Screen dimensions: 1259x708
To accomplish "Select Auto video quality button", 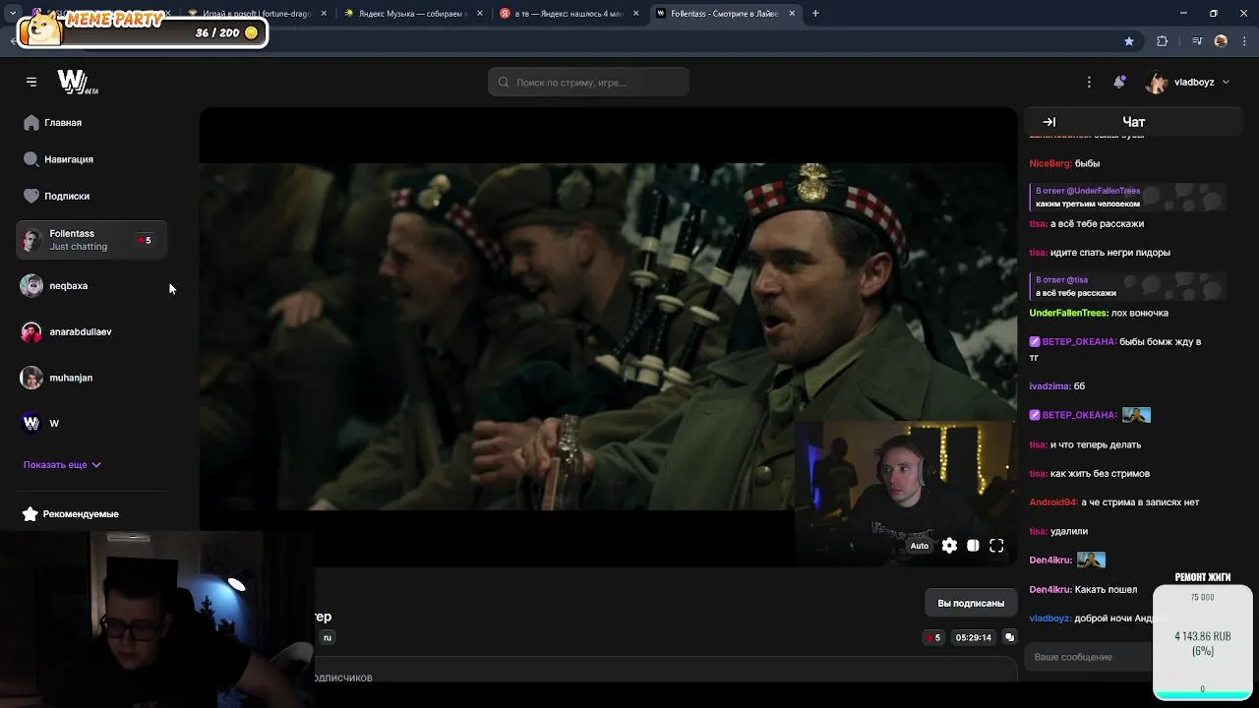I will 919,546.
